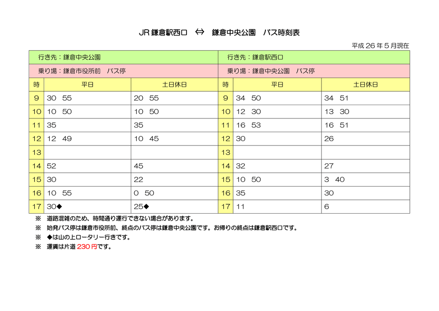Click hour label "13" in the 鎌倉中央公園-bound table

tap(36, 152)
